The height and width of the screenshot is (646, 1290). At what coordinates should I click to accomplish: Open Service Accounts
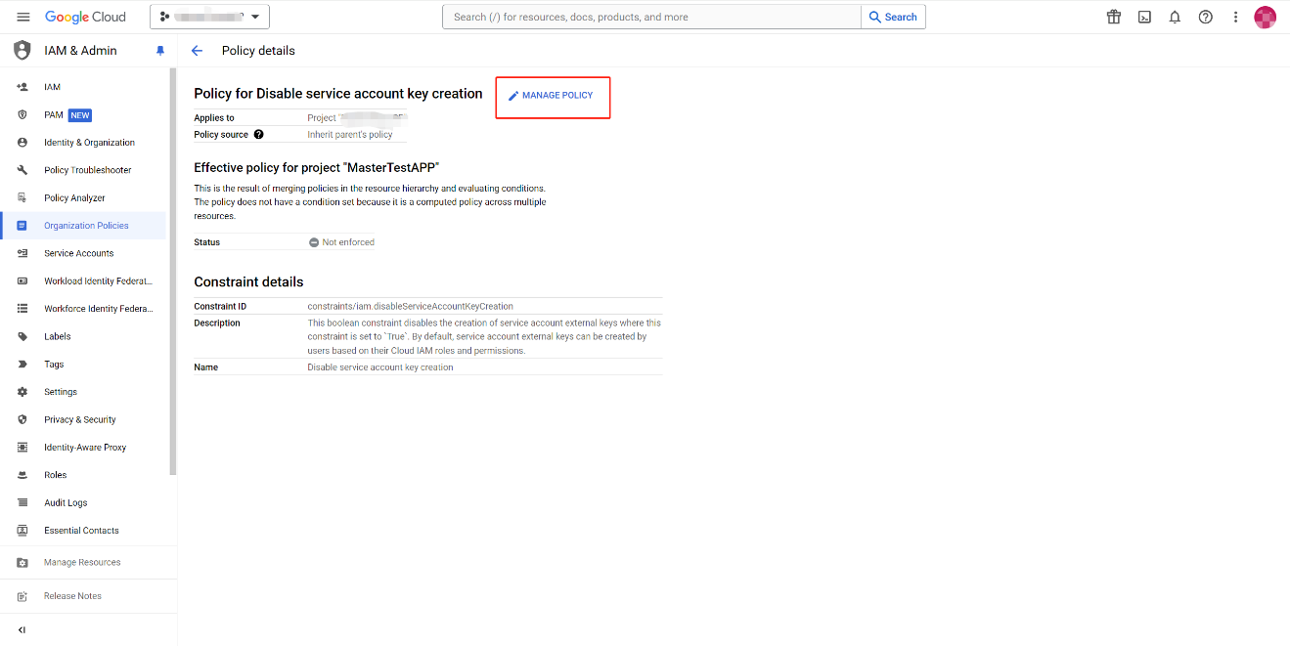[x=76, y=252]
